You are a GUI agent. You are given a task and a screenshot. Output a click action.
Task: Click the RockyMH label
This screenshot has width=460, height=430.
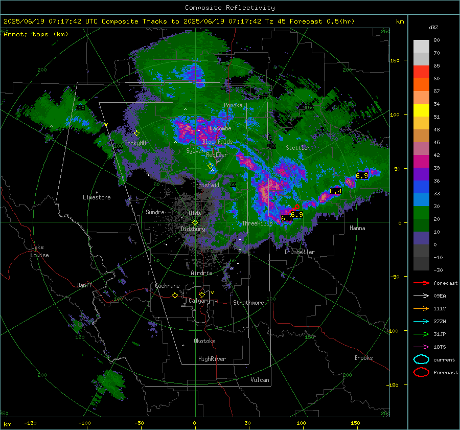pos(135,143)
